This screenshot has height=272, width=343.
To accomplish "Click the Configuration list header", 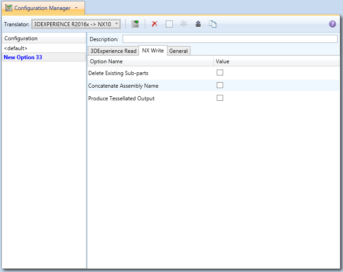I will pos(44,38).
